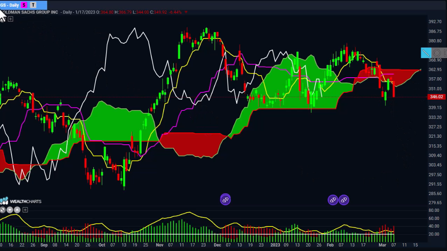Viewport: 447px width, 251px height.
Task: Move indicator panel up with up arrow
Action: 17,210
